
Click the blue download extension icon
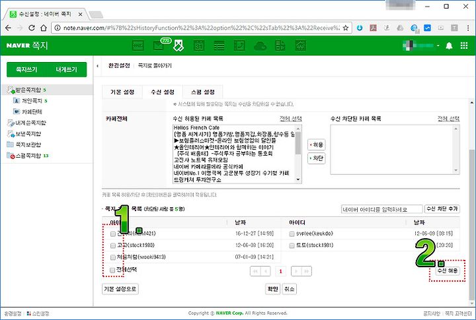coord(360,28)
